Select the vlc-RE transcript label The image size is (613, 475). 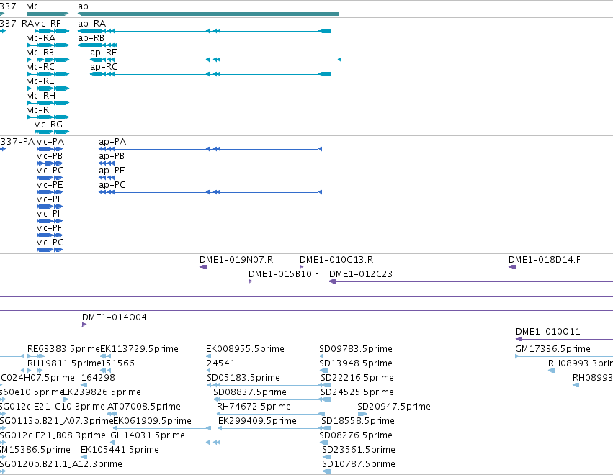pyautogui.click(x=40, y=81)
